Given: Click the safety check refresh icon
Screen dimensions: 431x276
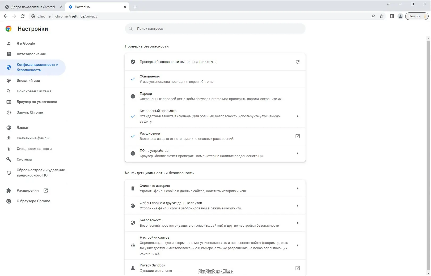Looking at the screenshot, I should (298, 62).
